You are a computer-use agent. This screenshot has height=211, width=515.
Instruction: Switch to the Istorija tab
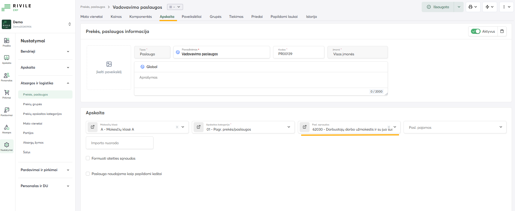311,17
